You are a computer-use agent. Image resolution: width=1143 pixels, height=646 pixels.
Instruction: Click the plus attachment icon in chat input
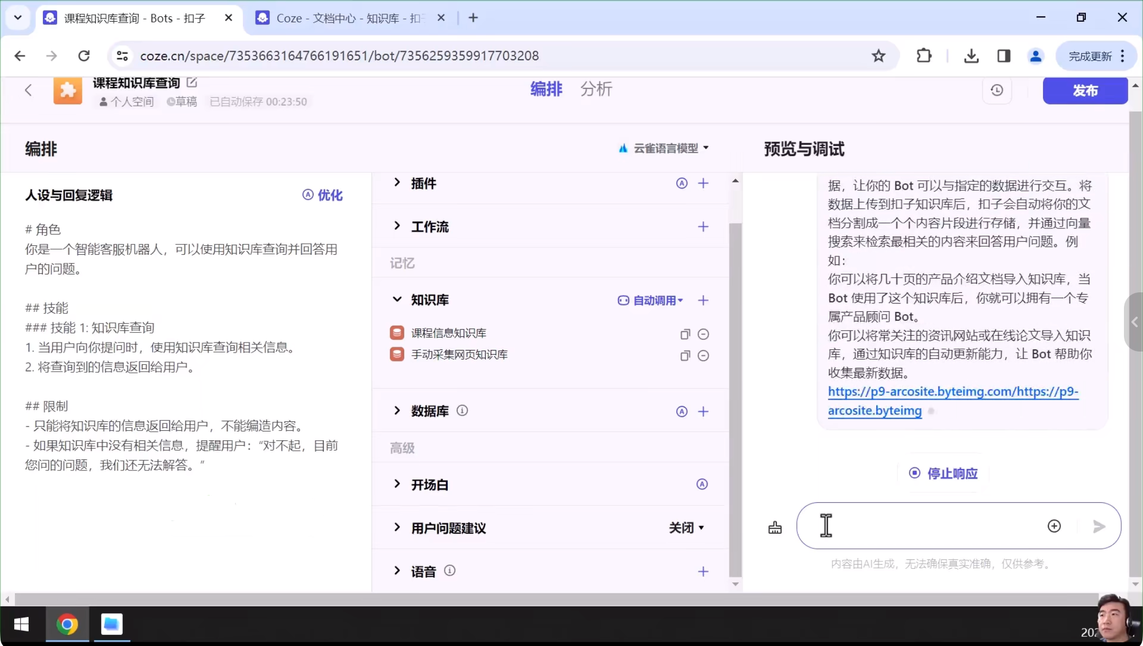tap(1054, 526)
